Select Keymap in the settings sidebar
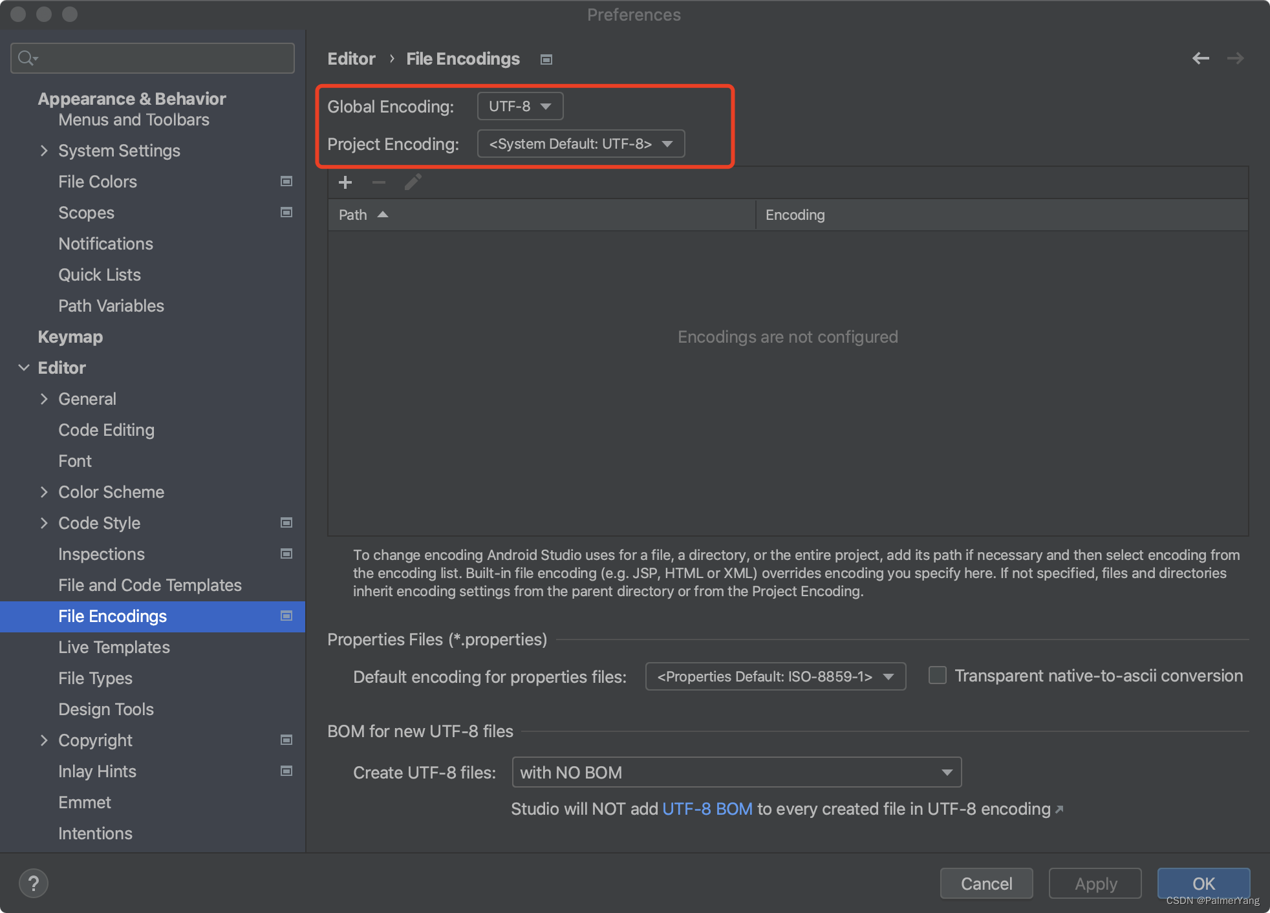Screen dimensions: 1270x913 pyautogui.click(x=70, y=337)
